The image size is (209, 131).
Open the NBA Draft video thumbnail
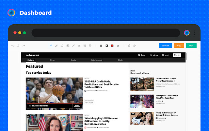click(54, 94)
